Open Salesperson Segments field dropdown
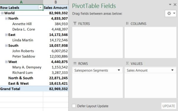The width and height of the screenshot is (178, 111). tap(119, 70)
